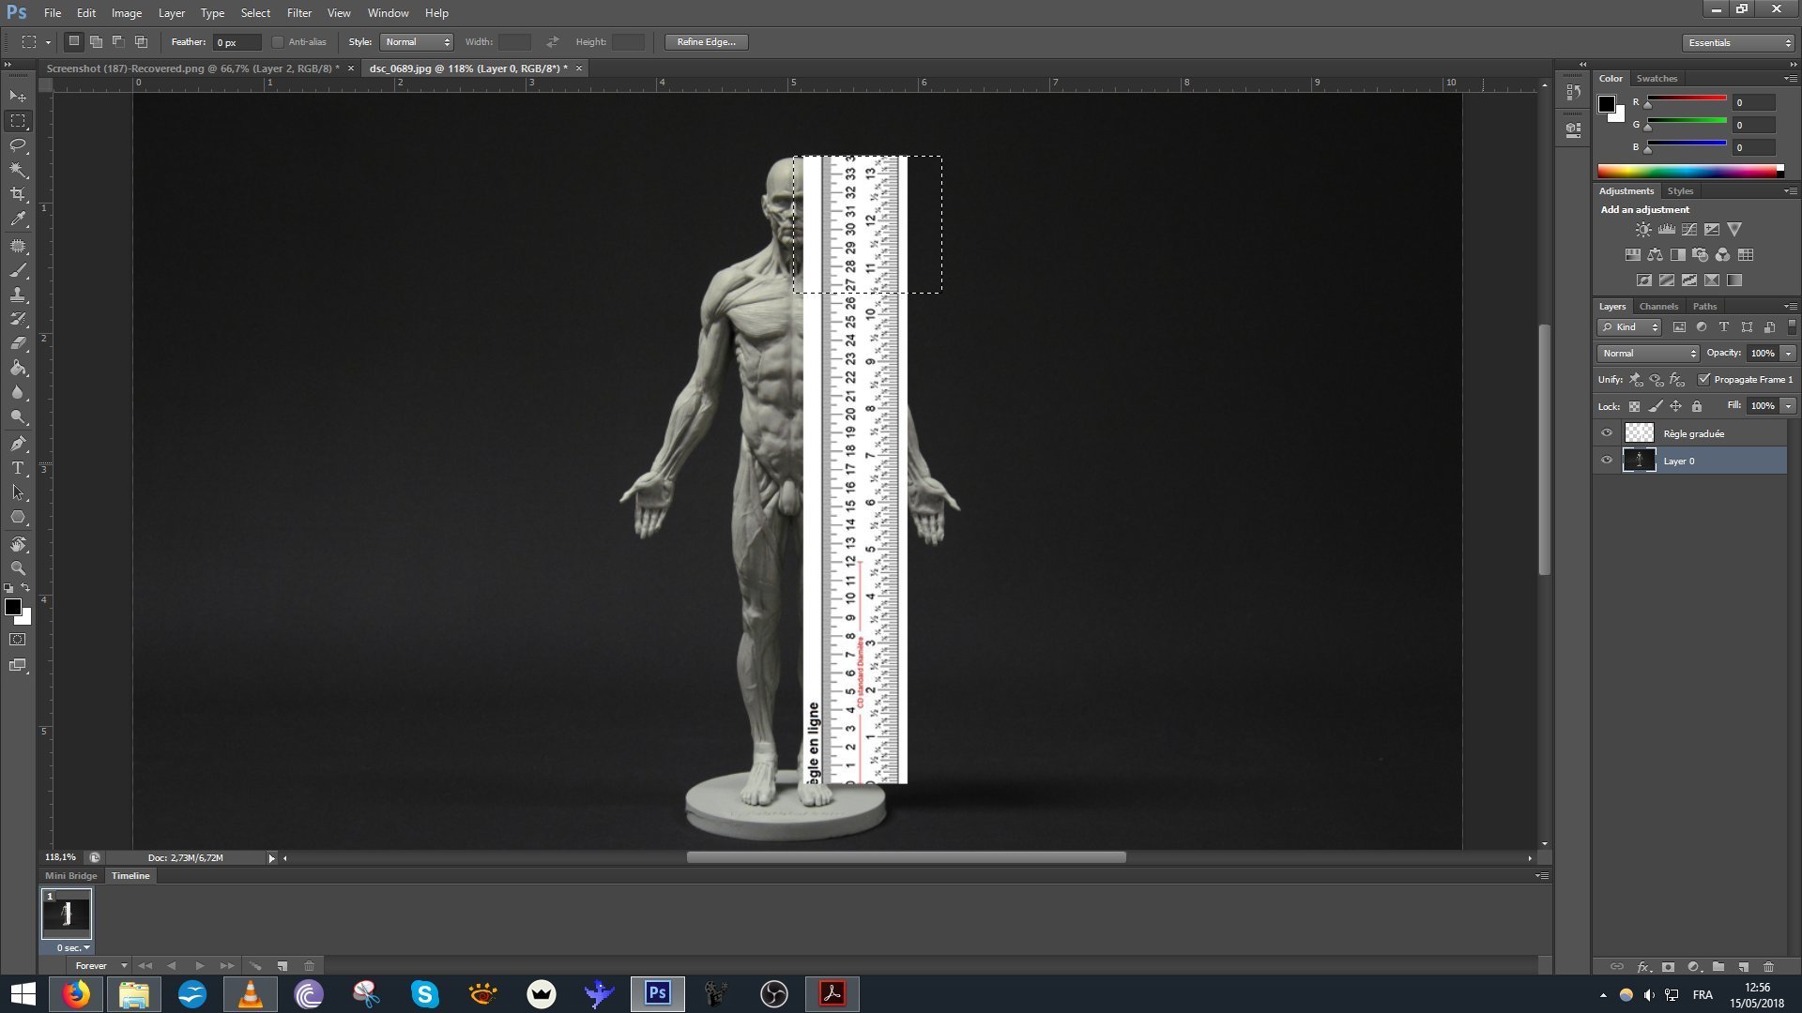This screenshot has width=1802, height=1013.
Task: Switch to the Channels tab
Action: (1657, 307)
